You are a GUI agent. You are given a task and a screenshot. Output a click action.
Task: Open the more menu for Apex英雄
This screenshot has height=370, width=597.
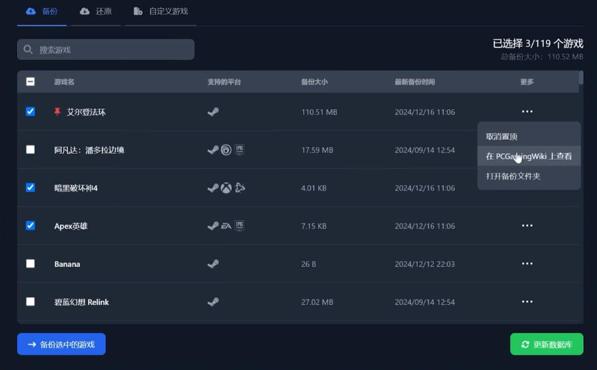click(x=527, y=226)
